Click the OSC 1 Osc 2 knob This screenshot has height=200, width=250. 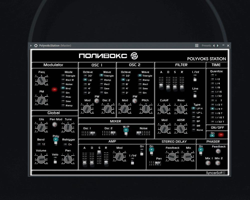[108, 109]
